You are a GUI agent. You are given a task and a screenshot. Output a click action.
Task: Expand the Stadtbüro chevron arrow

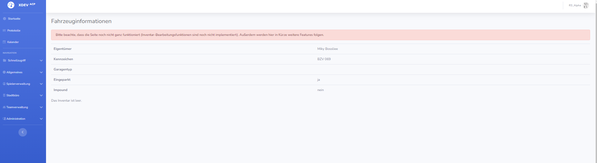coord(41,95)
